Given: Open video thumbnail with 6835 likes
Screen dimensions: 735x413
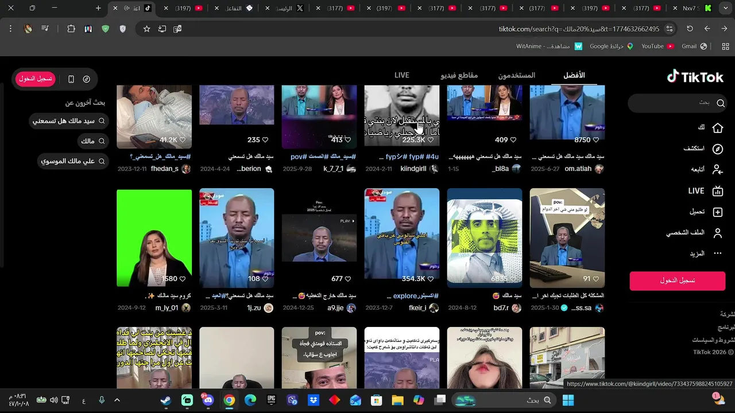Looking at the screenshot, I should pyautogui.click(x=485, y=237).
